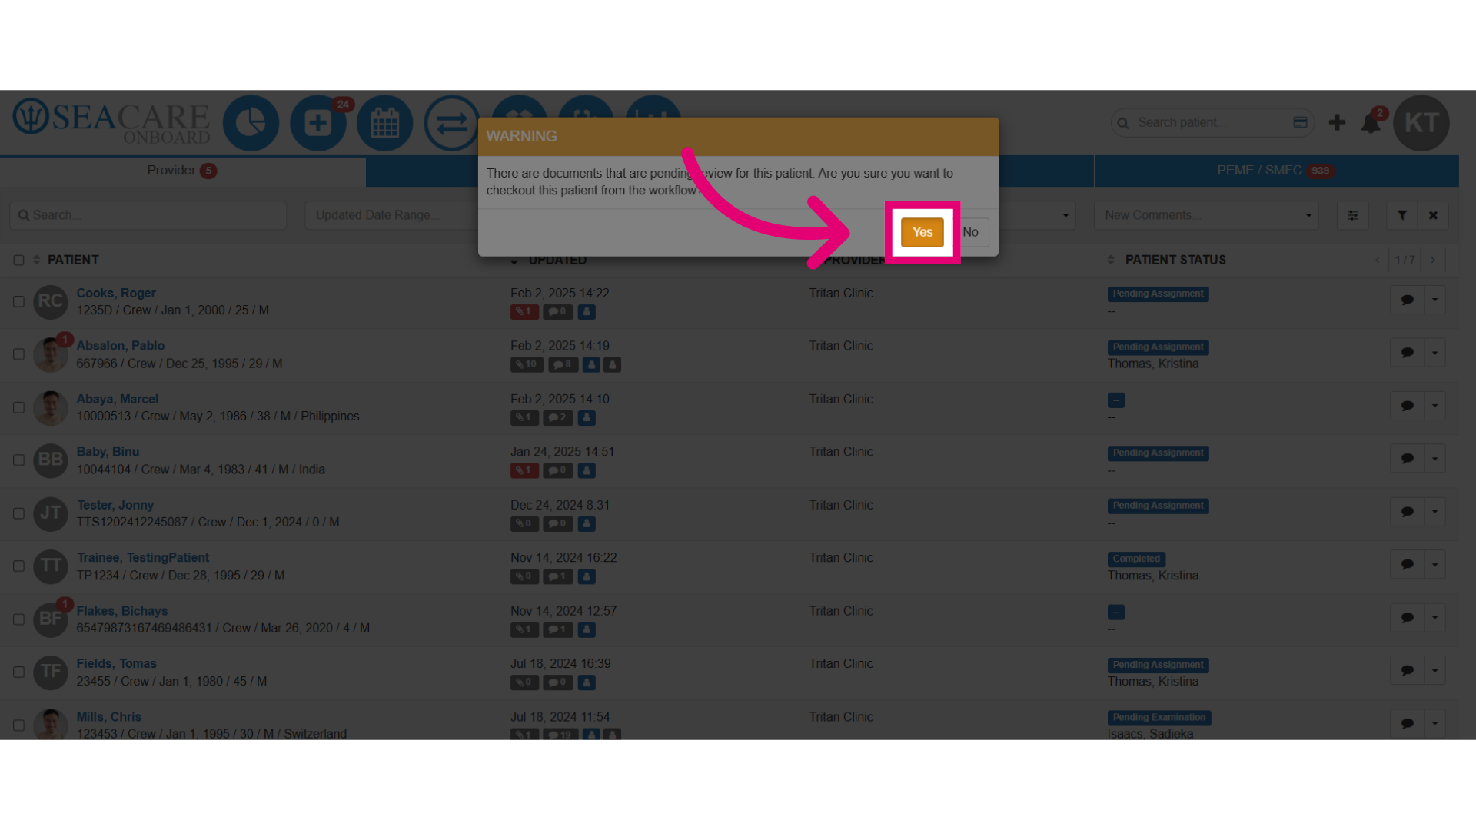This screenshot has width=1476, height=830.
Task: Click Pending Assignment badge for Cooks, Roger
Action: point(1158,294)
